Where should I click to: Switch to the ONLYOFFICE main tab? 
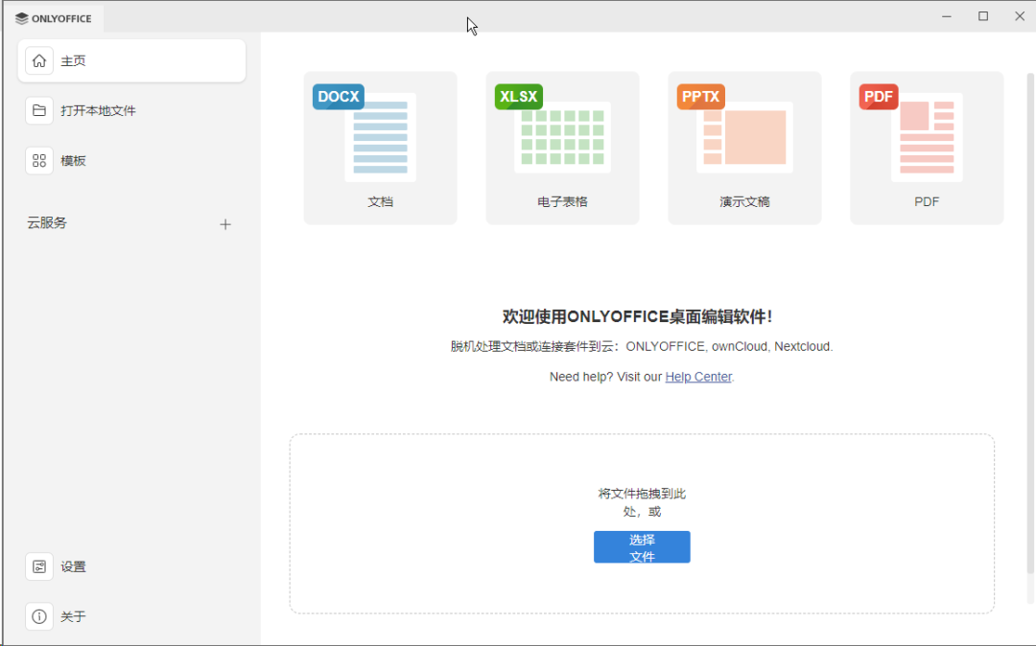[54, 18]
